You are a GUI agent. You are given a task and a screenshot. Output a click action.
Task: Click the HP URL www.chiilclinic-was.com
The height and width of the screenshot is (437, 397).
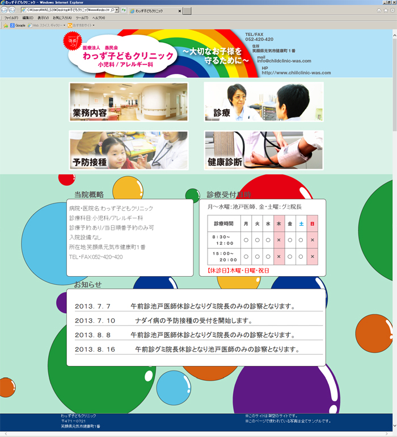coord(296,73)
